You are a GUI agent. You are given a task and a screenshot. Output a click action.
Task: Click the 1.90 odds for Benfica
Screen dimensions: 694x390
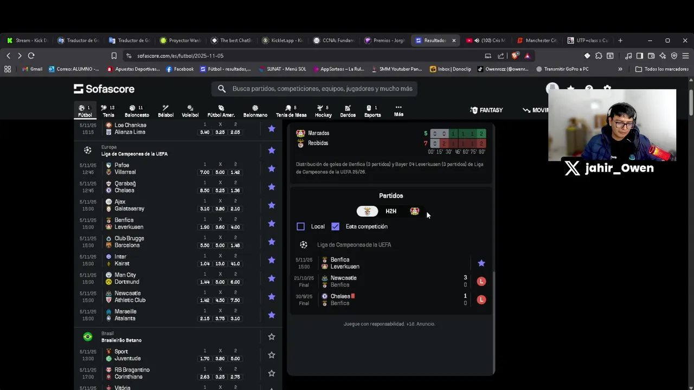pyautogui.click(x=205, y=227)
